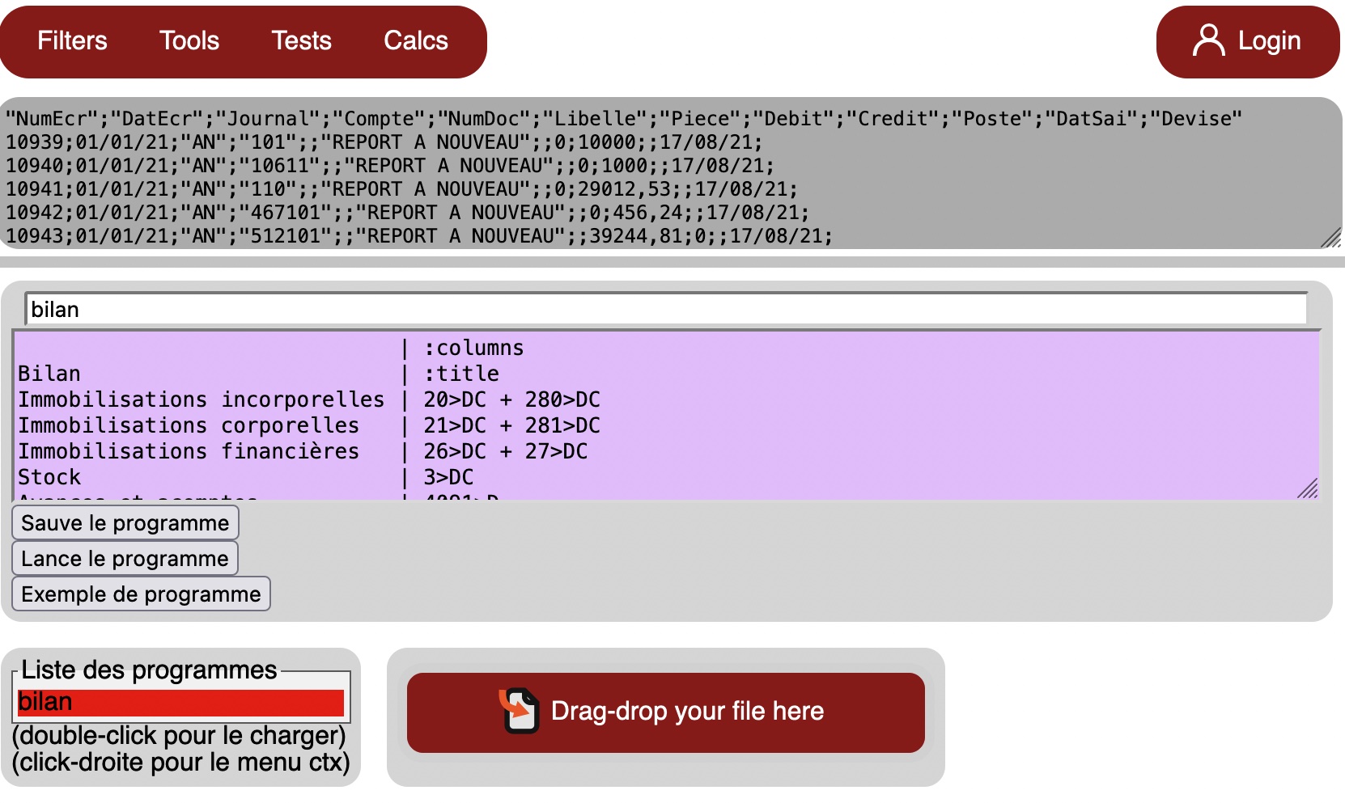The width and height of the screenshot is (1345, 803).
Task: Load a sample via Exemple de programme
Action: tap(141, 594)
